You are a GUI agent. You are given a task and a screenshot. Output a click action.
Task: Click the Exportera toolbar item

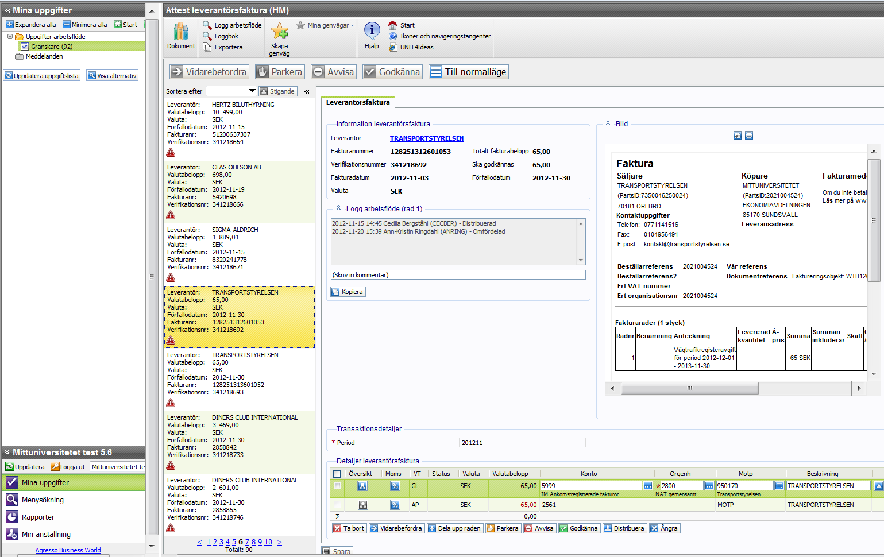tap(223, 47)
